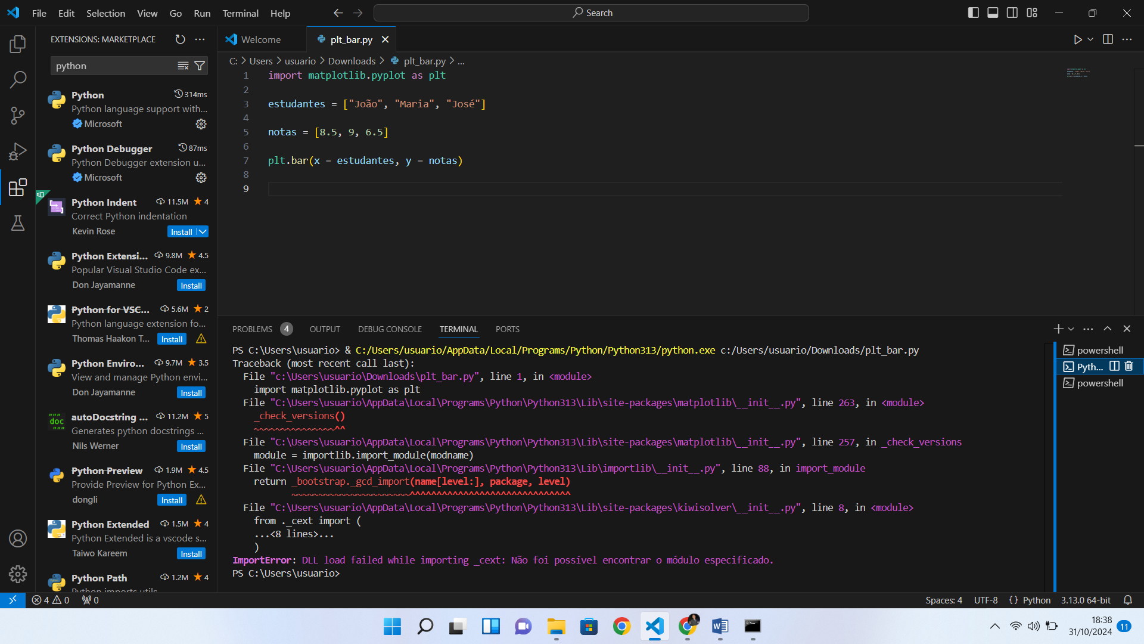Go back with the navigation arrow
This screenshot has width=1144, height=644.
tap(338, 13)
